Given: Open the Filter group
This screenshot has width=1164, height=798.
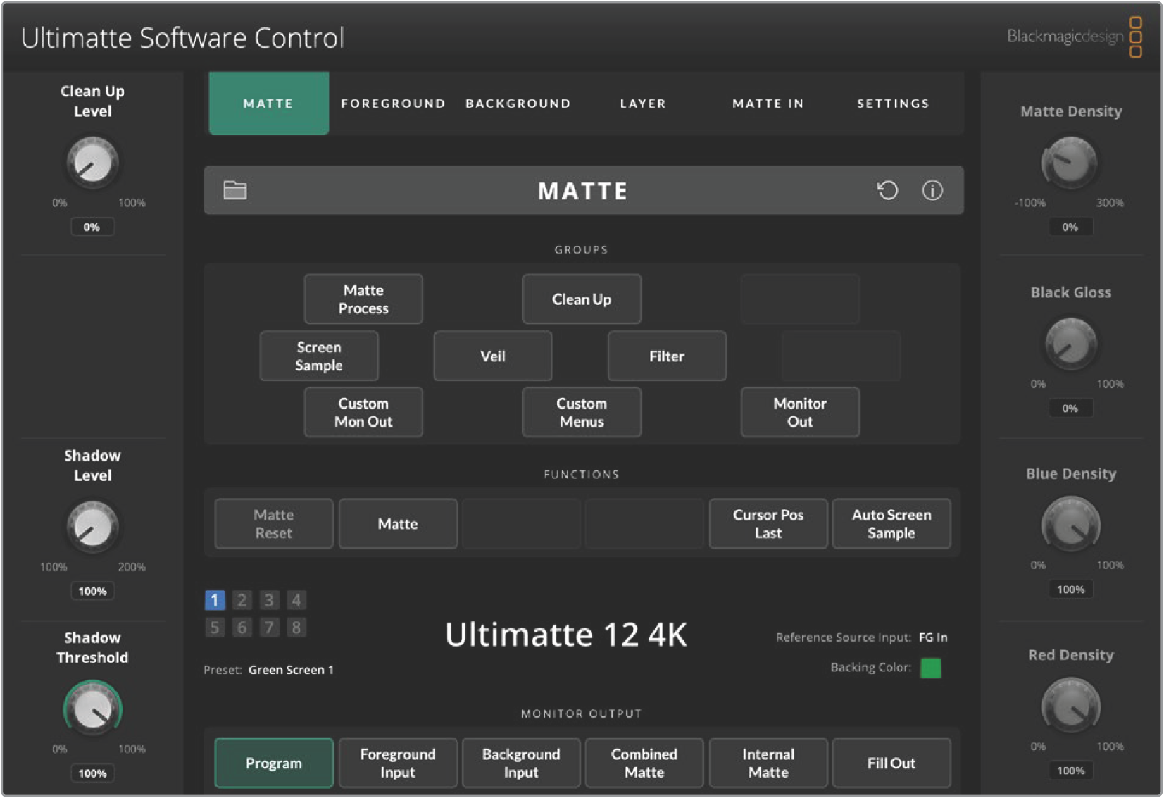Looking at the screenshot, I should 667,356.
